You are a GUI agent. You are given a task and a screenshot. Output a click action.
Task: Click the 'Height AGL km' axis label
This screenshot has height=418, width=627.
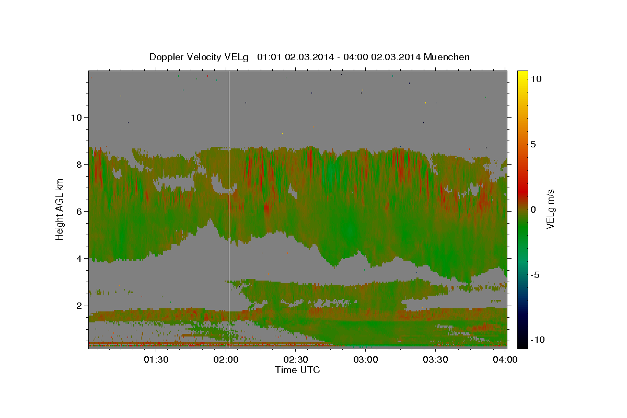coord(60,209)
